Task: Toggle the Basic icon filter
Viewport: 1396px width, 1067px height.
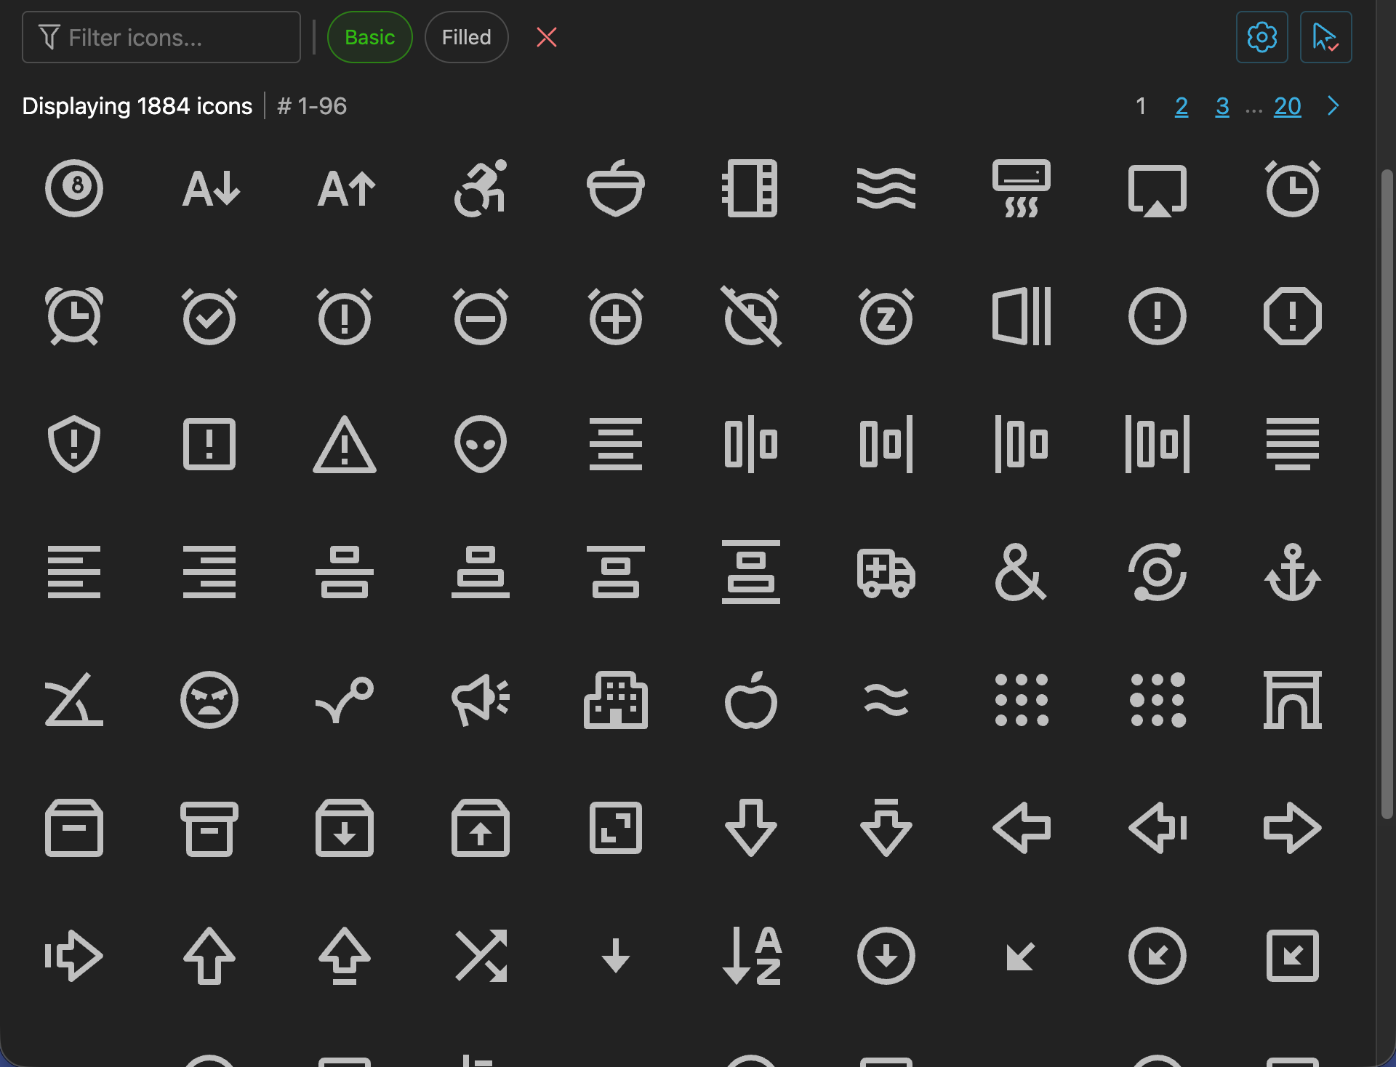Action: click(x=369, y=37)
